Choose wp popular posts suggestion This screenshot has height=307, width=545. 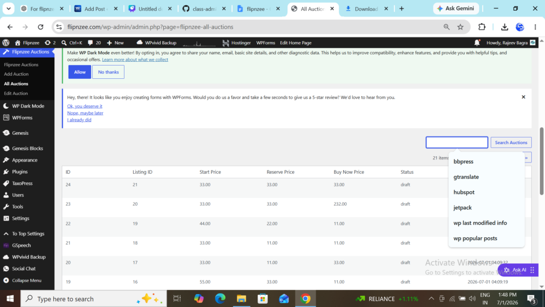tap(486, 238)
